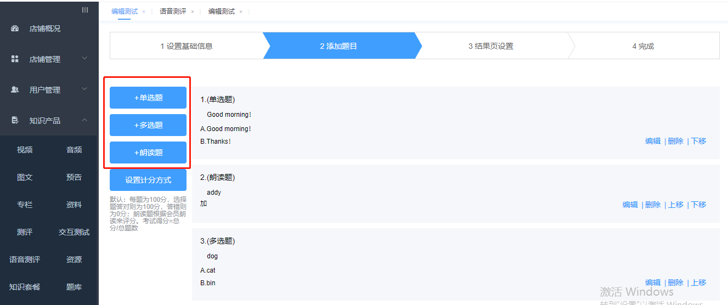Click the 知识产品 document icon
The image size is (728, 305).
coord(15,120)
